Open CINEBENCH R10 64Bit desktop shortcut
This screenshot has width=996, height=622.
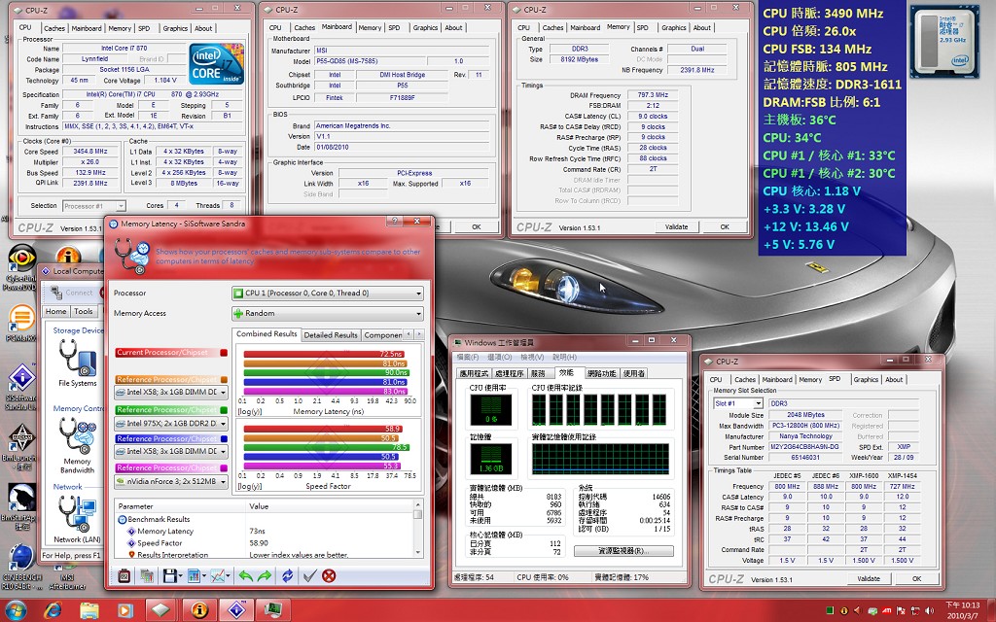pyautogui.click(x=21, y=565)
